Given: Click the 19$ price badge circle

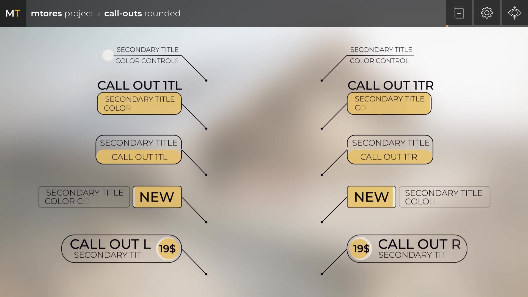Looking at the screenshot, I should click(x=167, y=249).
